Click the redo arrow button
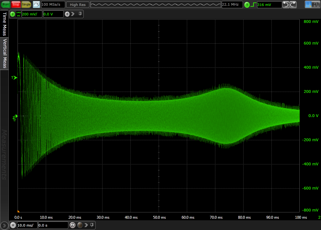321x230 pixels. coord(293,4)
